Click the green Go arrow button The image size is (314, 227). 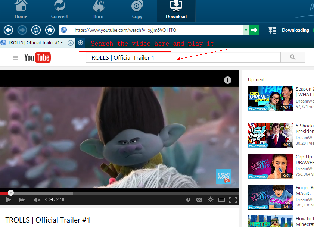254,30
